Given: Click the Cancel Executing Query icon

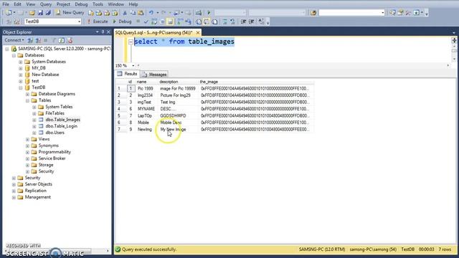Looking at the screenshot, I should coord(138,21).
